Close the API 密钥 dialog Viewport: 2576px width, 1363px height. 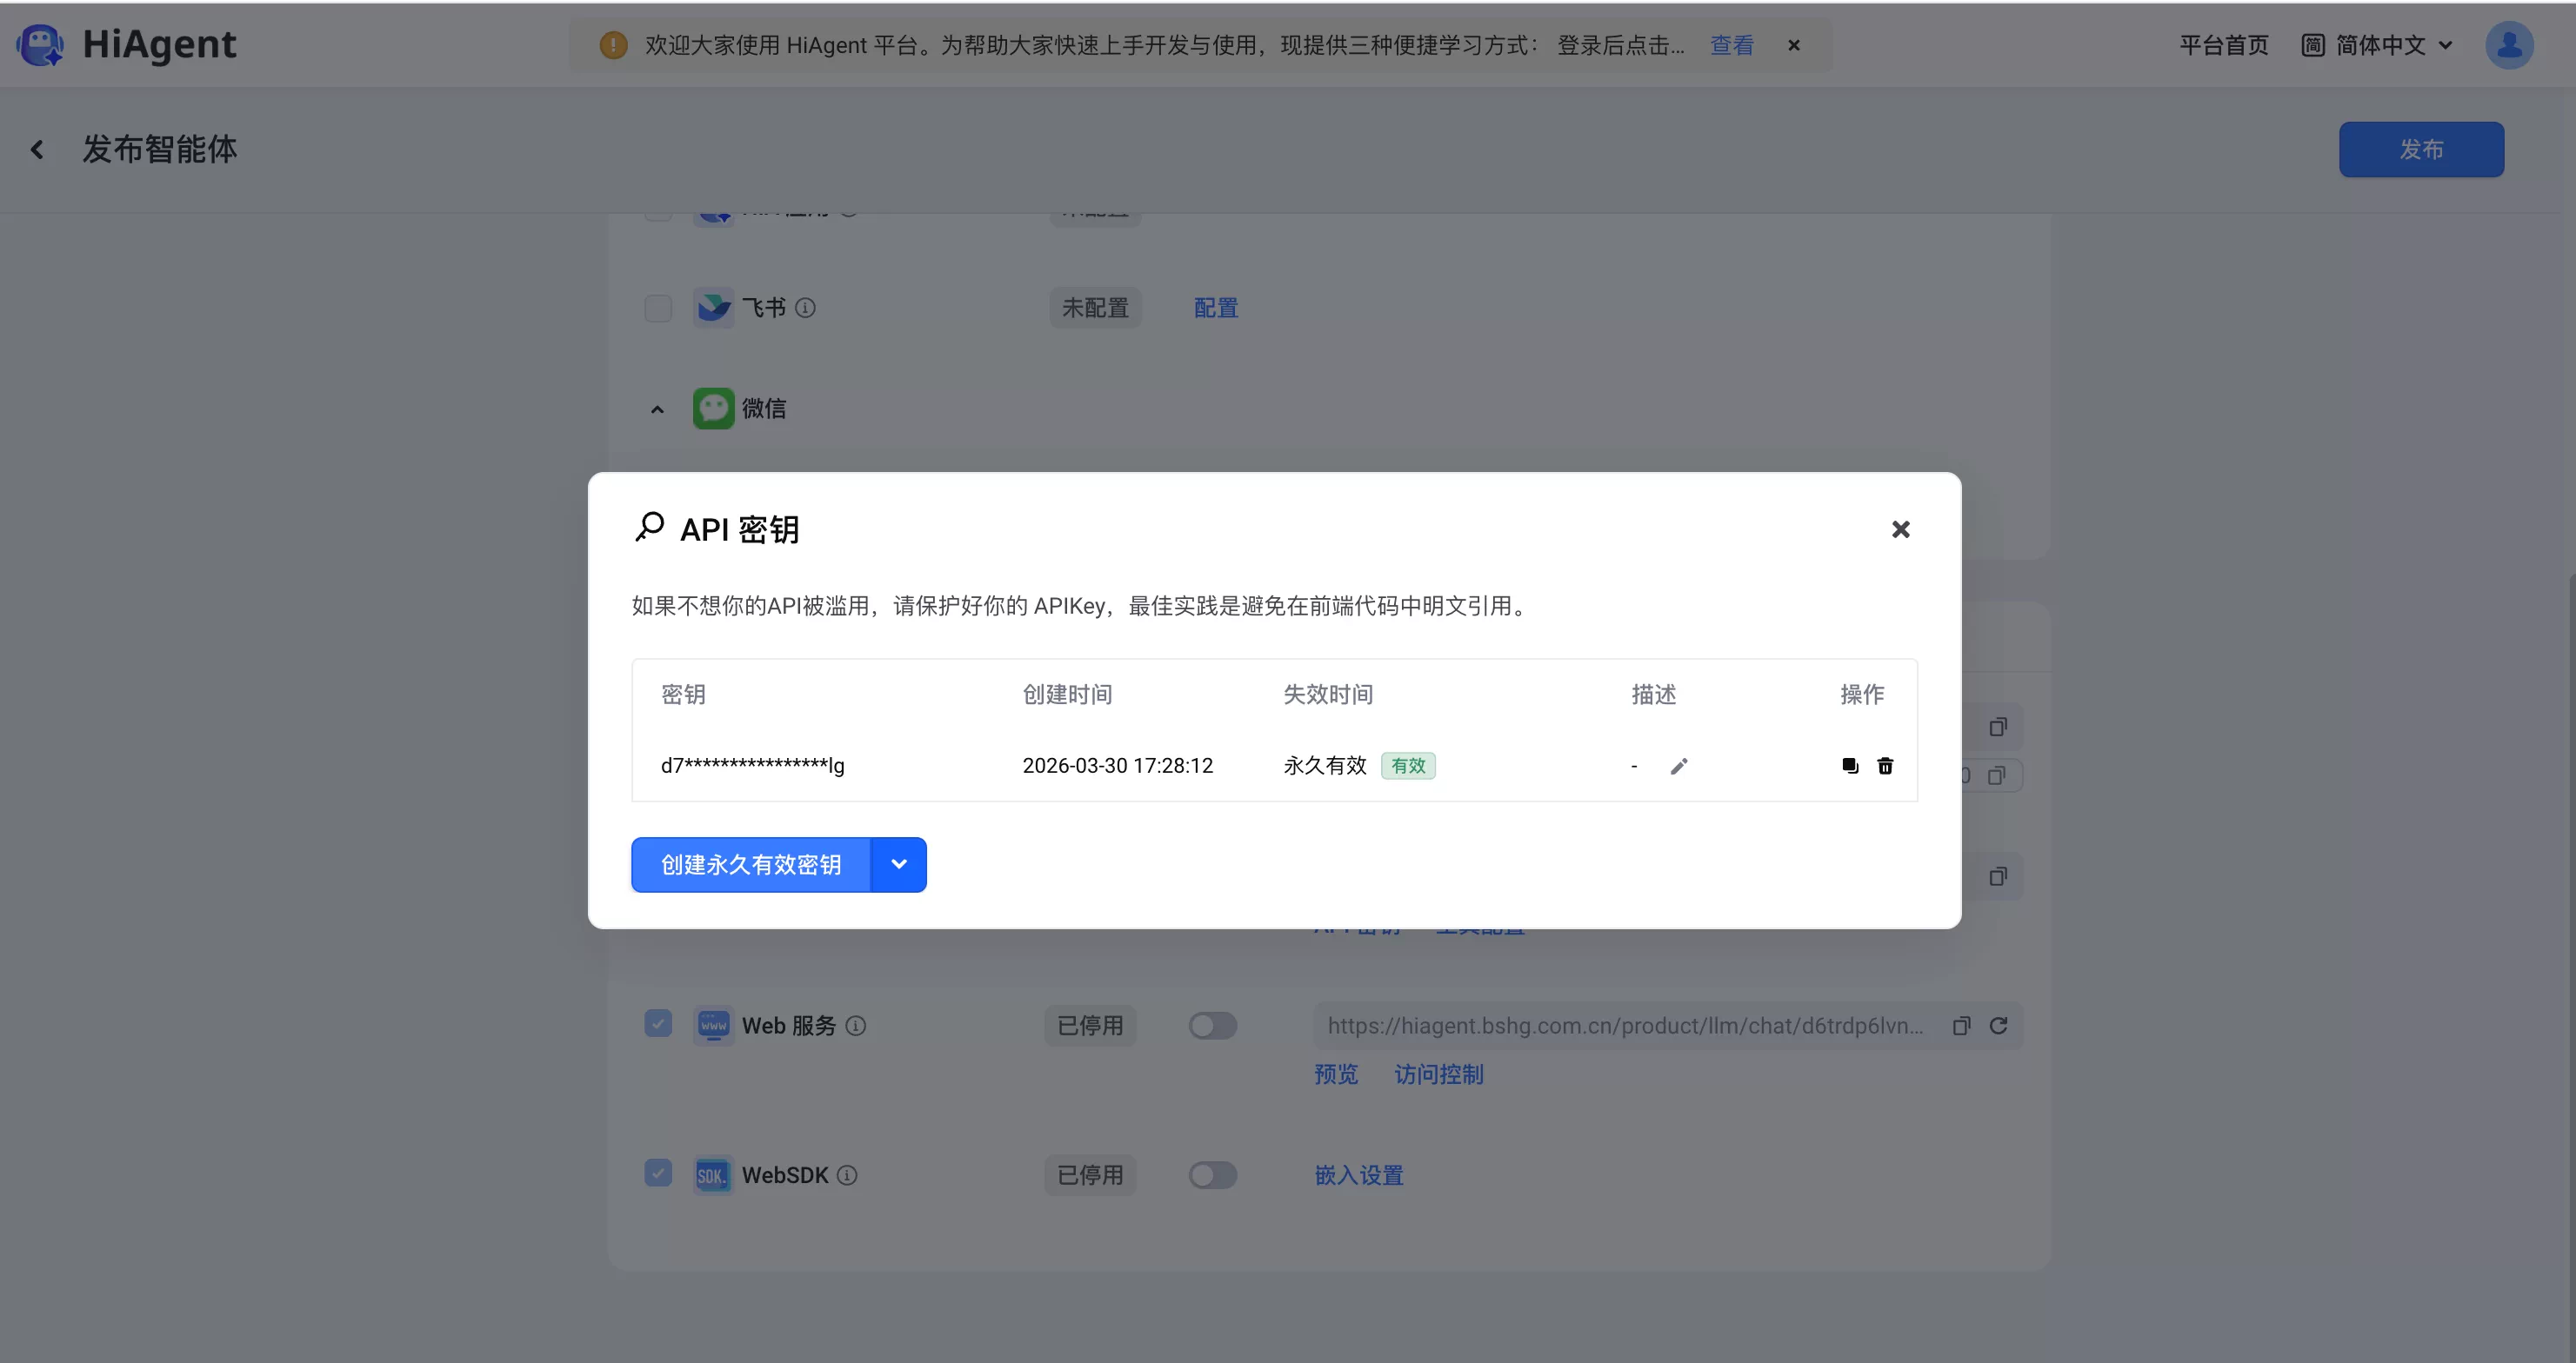pos(1901,529)
